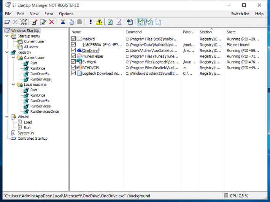The width and height of the screenshot is (270, 202).
Task: Click 'C:\Windows\system32\rundll3...' command cell
Action: 152,73
